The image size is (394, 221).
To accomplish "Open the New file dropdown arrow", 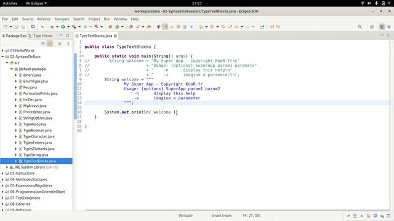I will (11, 27).
